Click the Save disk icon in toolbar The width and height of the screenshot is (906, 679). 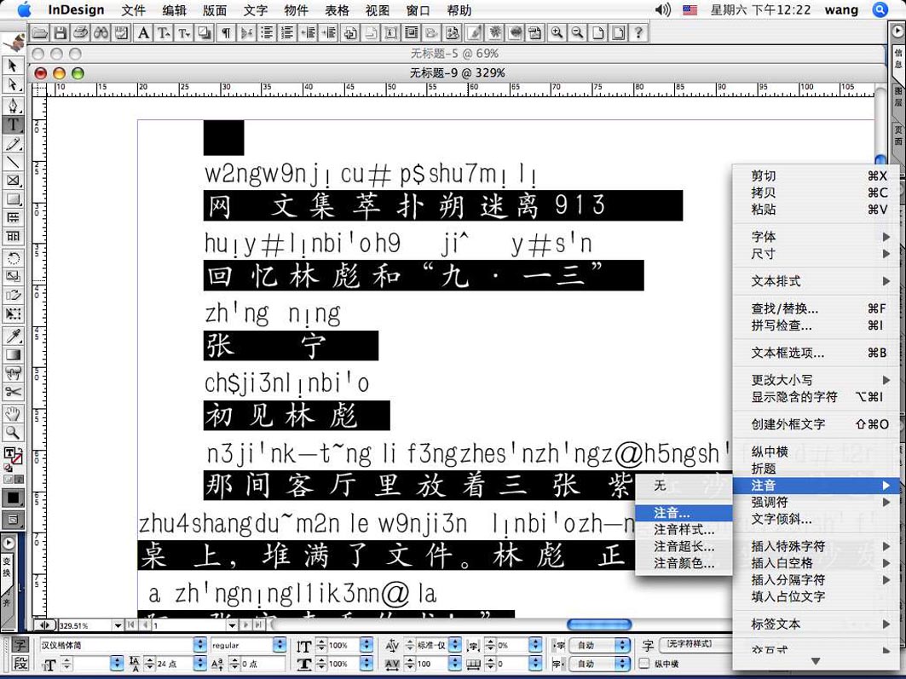[x=60, y=33]
